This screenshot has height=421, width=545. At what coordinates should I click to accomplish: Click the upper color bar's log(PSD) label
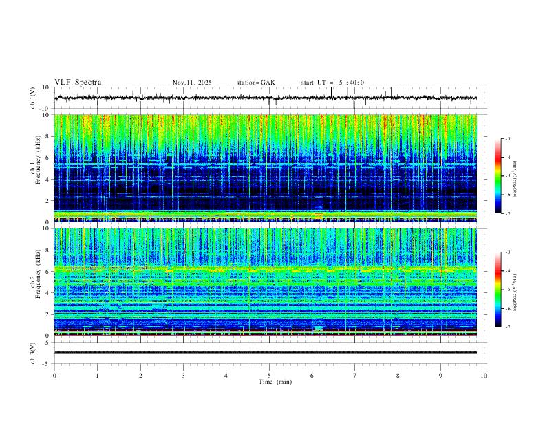pos(515,180)
